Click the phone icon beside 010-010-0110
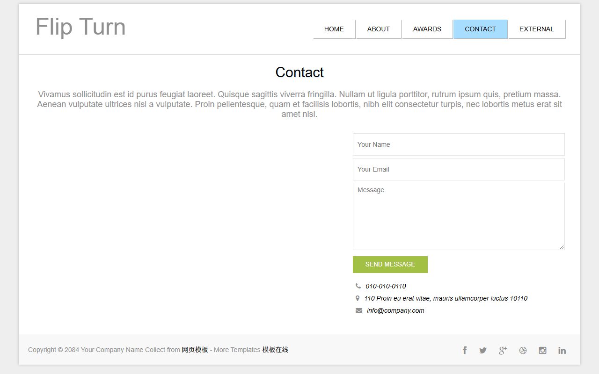 (x=358, y=286)
